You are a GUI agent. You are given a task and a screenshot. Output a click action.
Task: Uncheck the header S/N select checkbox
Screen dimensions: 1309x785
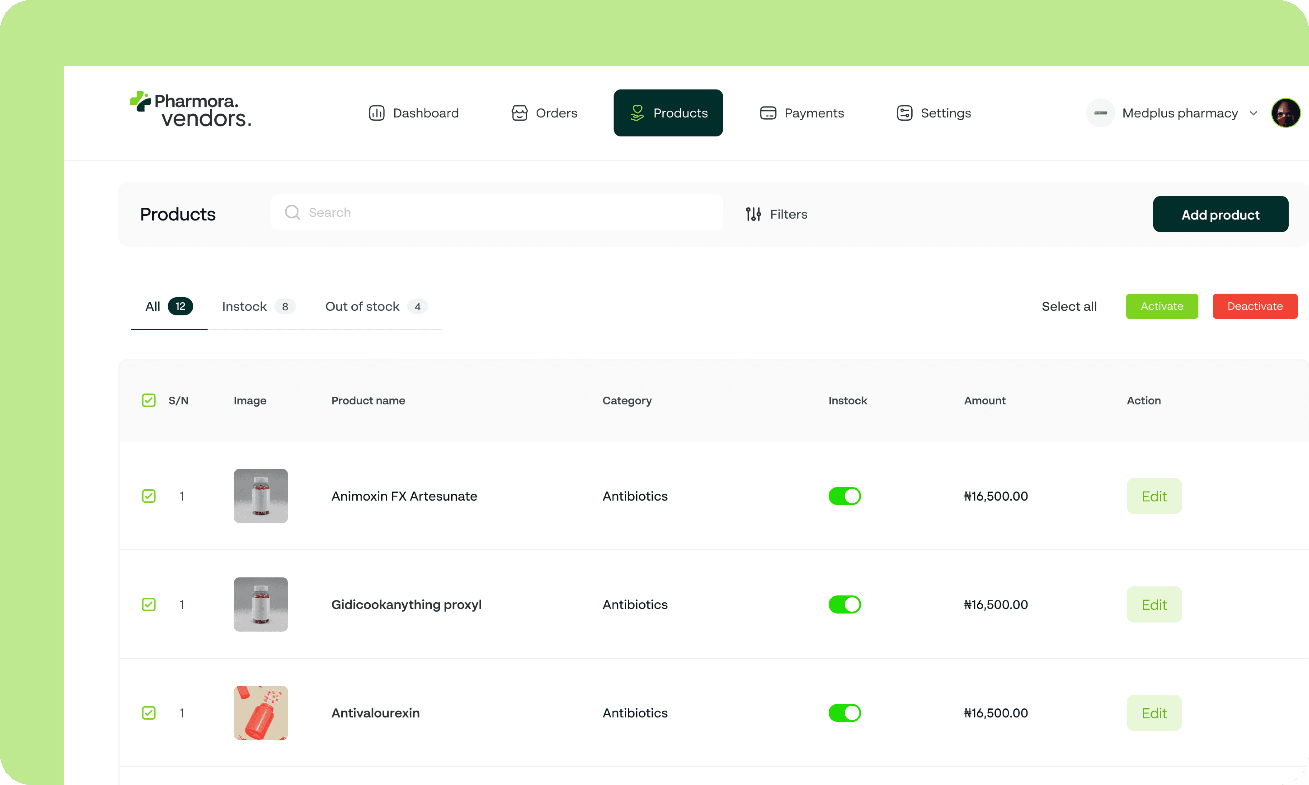pos(149,400)
